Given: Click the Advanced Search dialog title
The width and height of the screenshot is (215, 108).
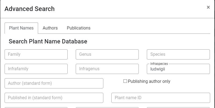Looking at the screenshot, I should (30, 9).
